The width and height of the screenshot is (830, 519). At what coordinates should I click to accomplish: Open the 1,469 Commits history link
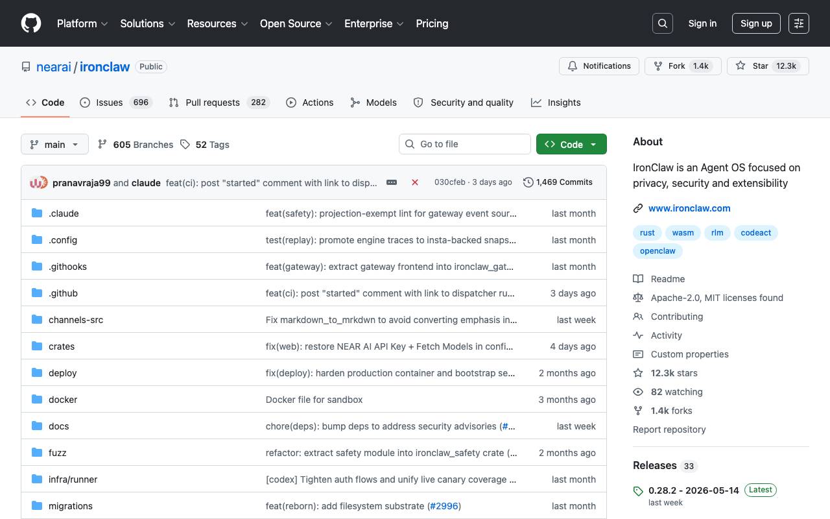point(558,182)
